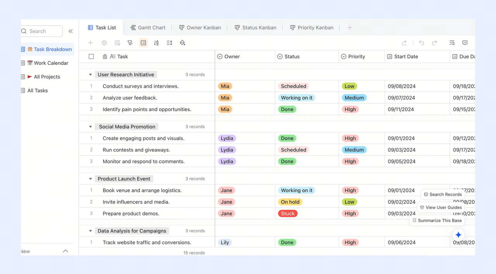Click the On hold status tag
The height and width of the screenshot is (274, 496).
[x=290, y=202]
